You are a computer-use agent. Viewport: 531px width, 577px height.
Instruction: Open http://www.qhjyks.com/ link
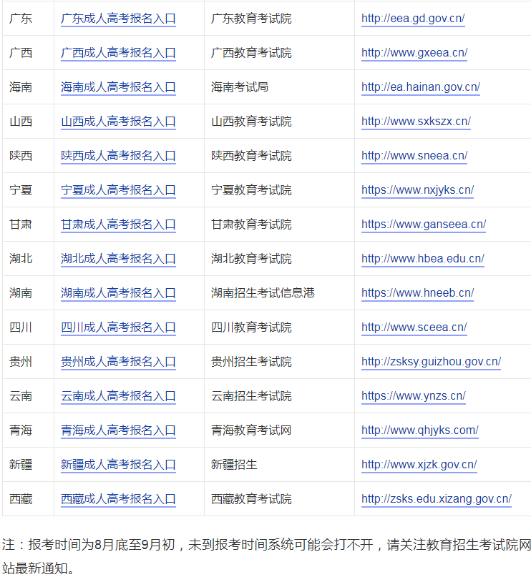[419, 430]
